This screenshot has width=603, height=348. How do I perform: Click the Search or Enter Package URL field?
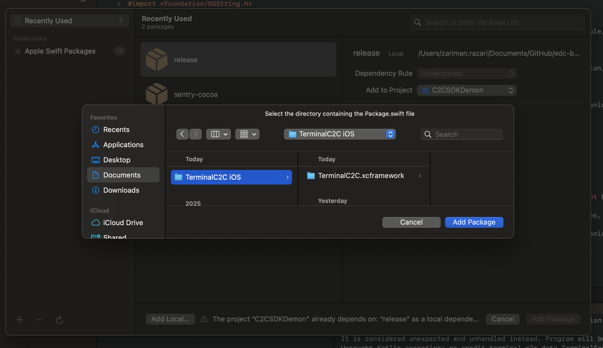(498, 22)
